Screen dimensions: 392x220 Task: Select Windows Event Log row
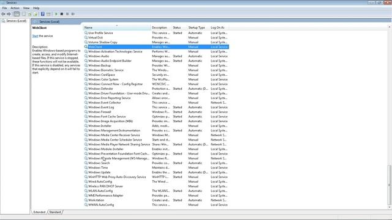156,108
